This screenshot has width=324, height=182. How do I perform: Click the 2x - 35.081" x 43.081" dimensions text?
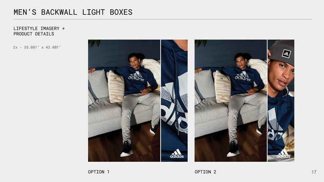click(x=37, y=47)
